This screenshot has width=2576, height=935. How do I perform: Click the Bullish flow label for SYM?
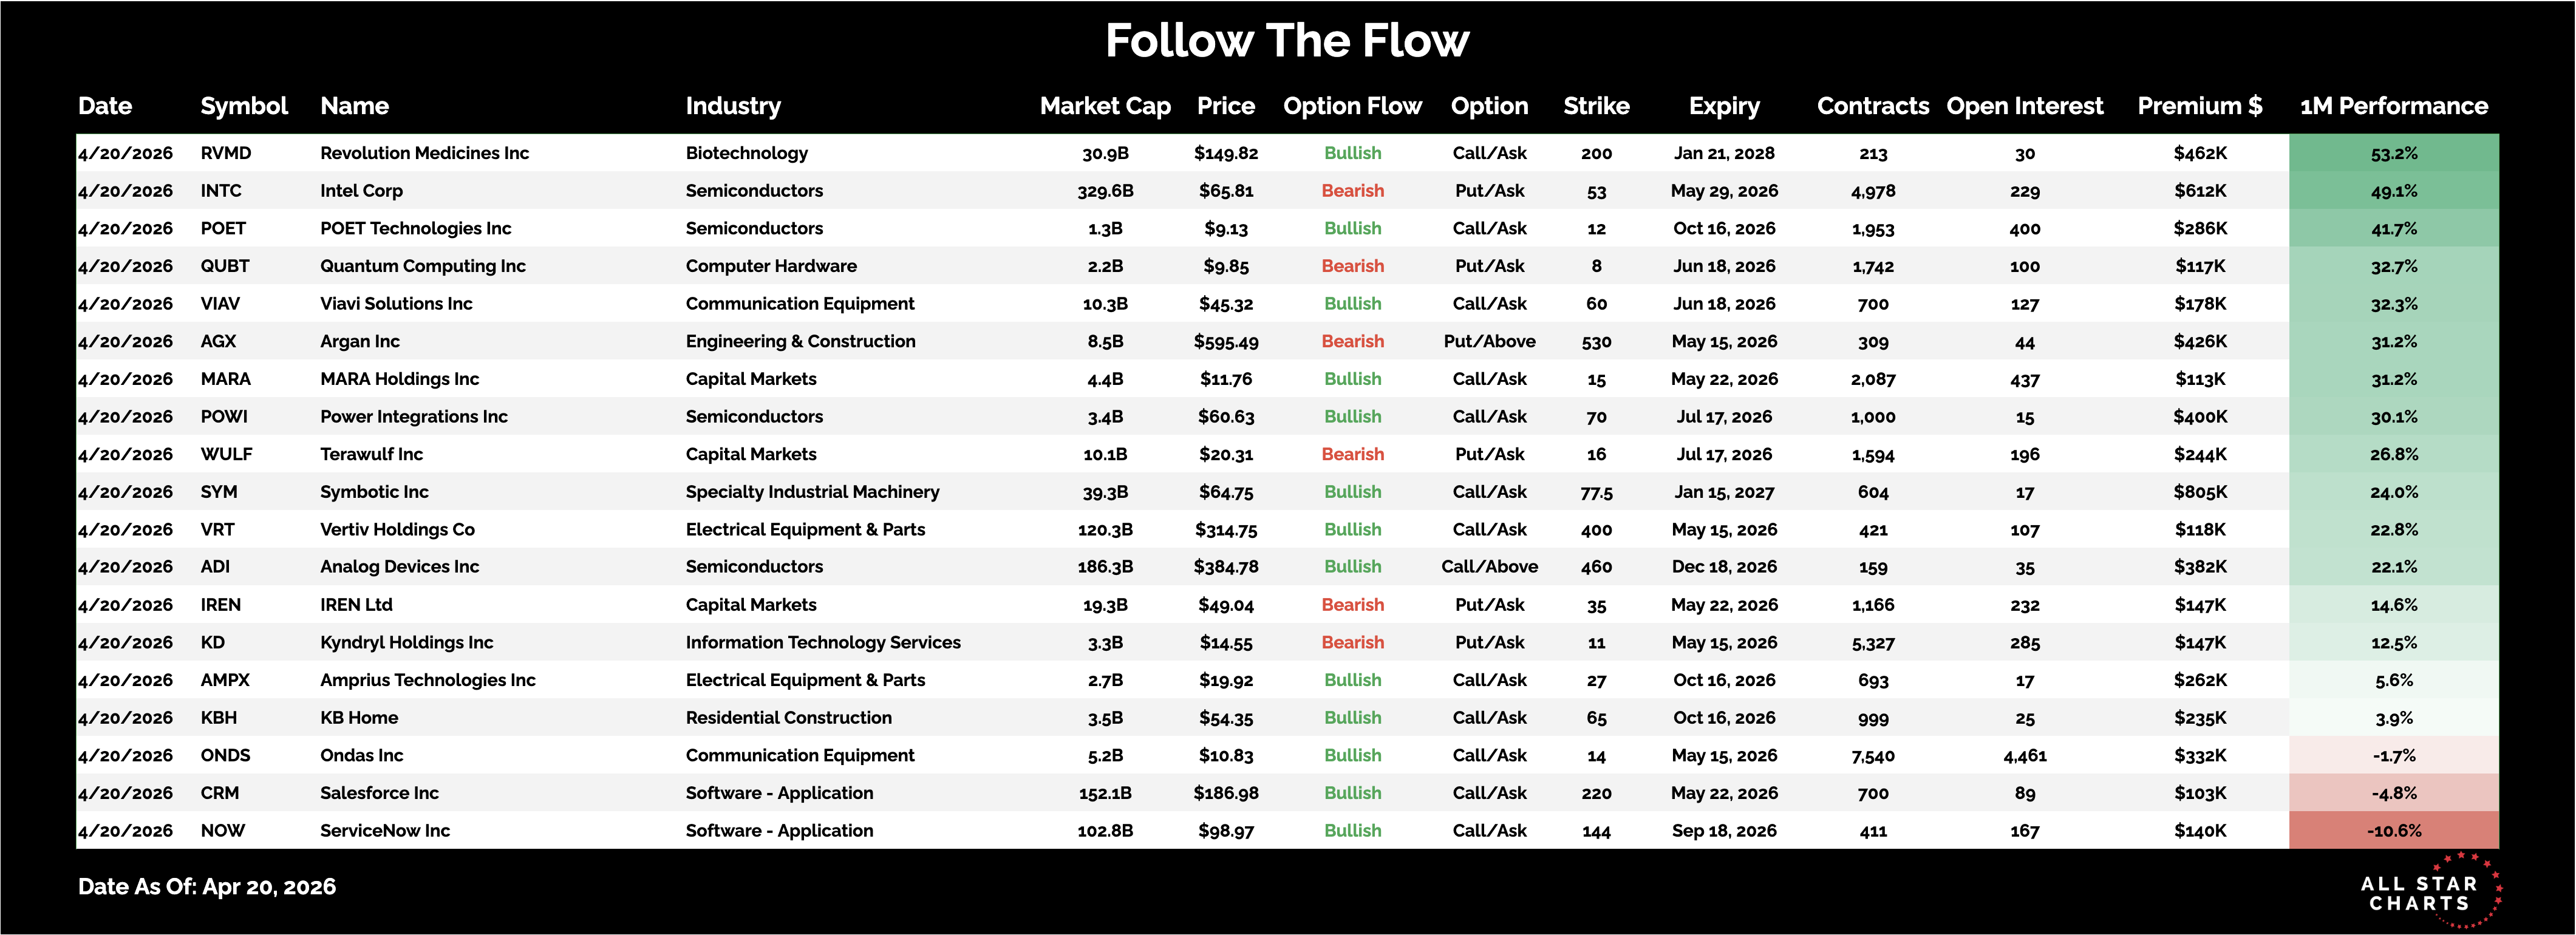coord(1352,492)
